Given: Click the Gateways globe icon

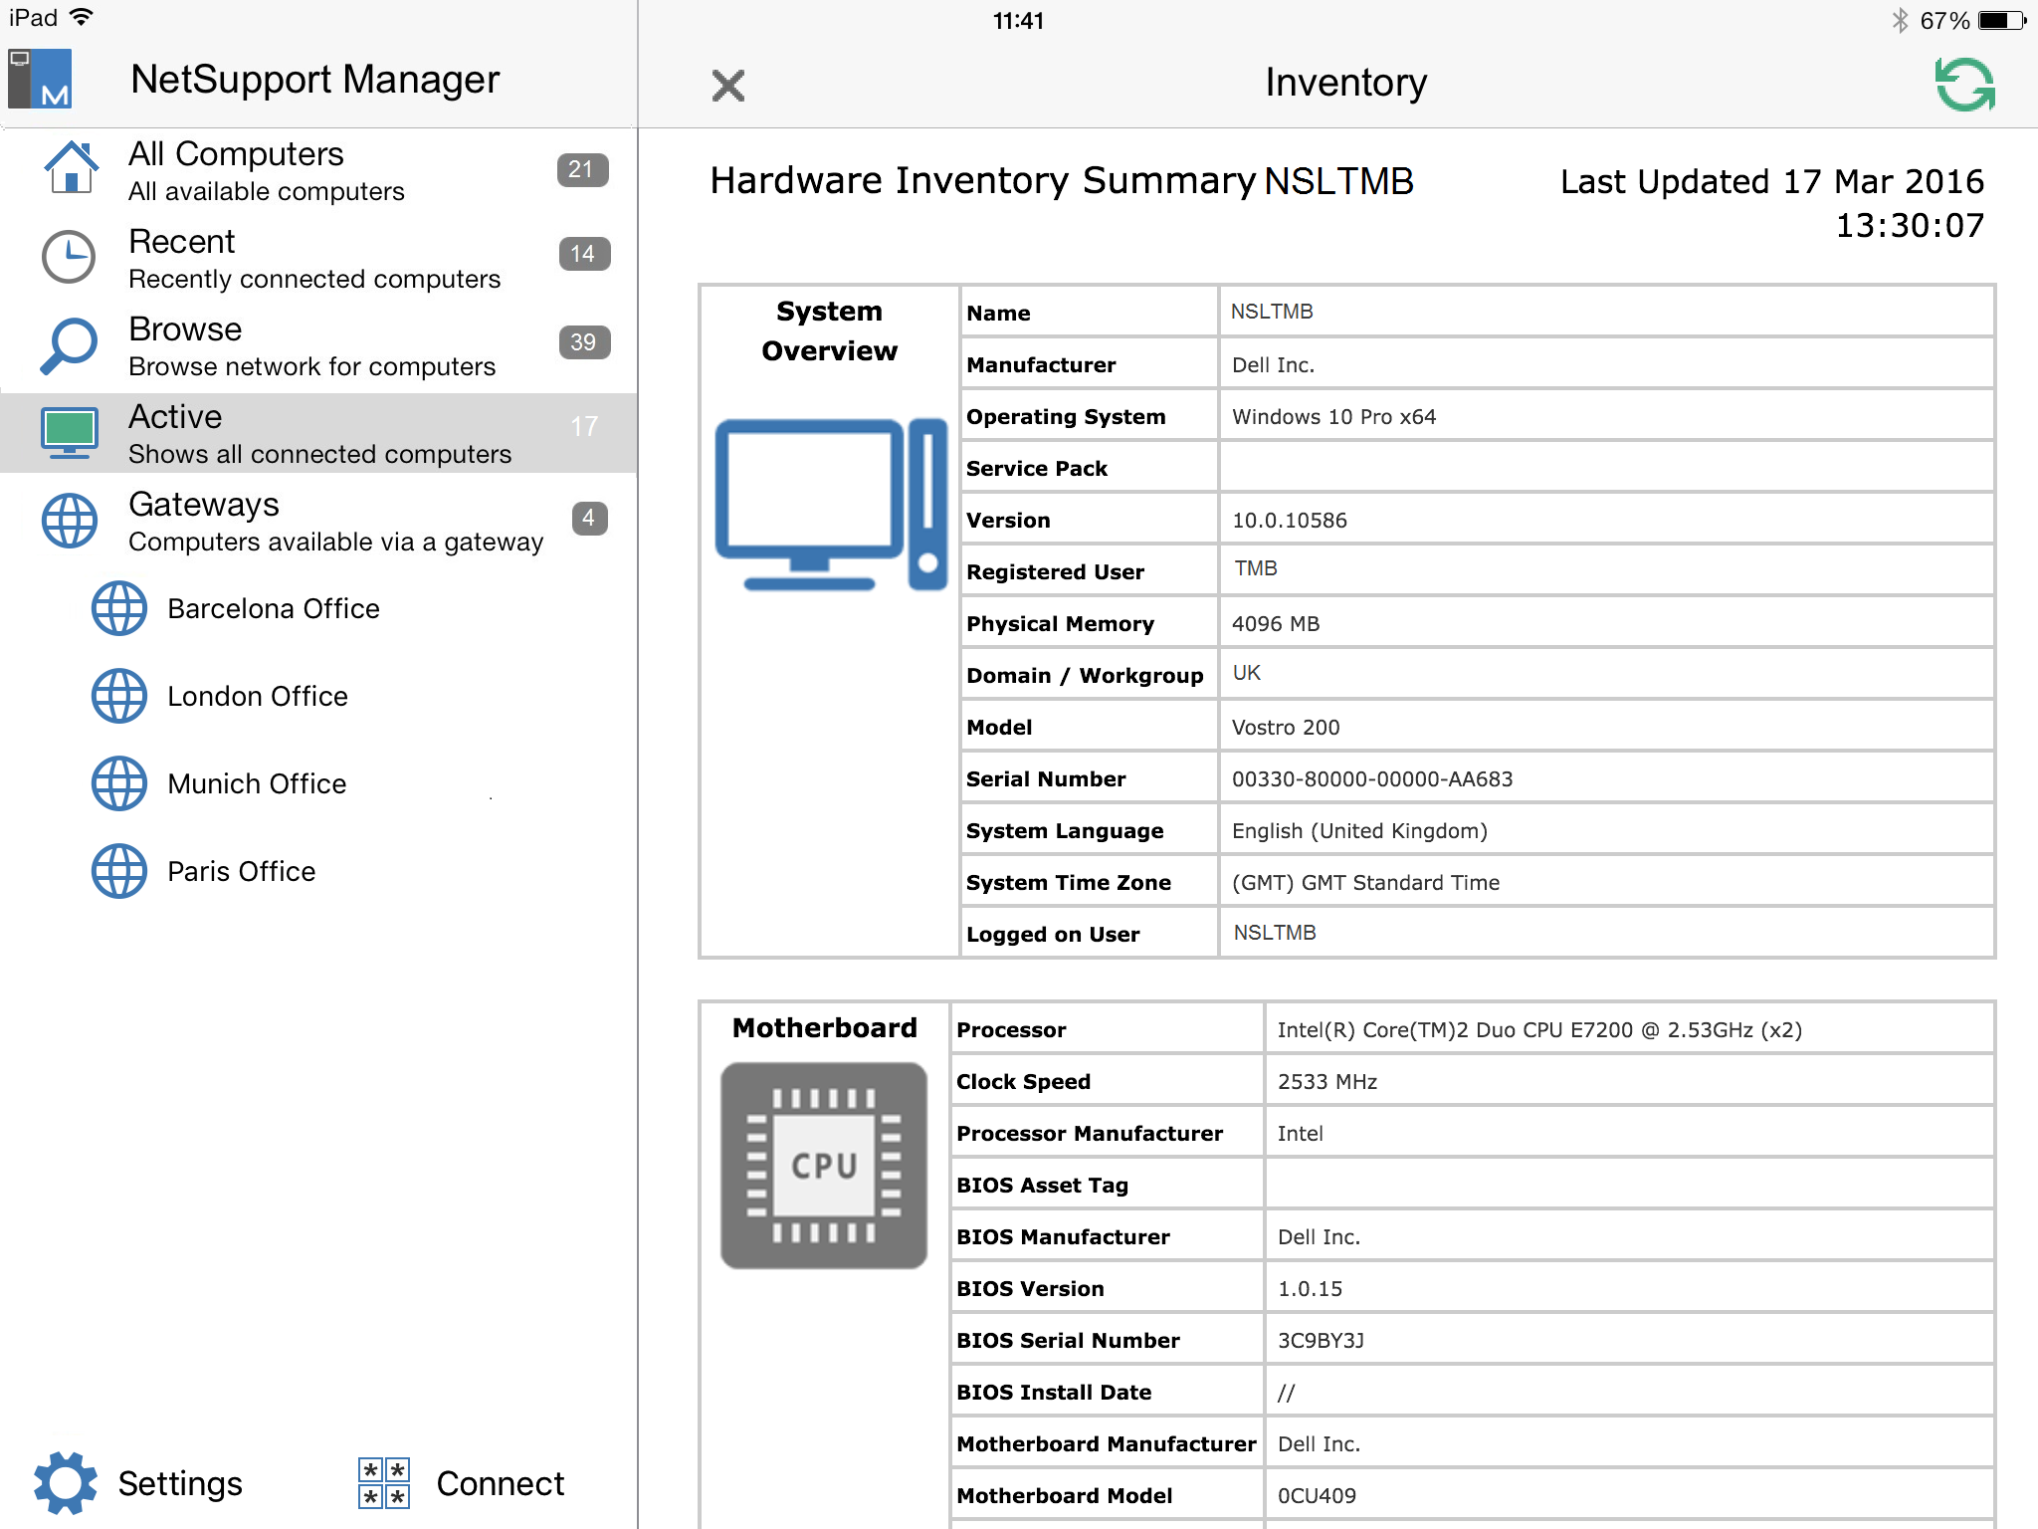Looking at the screenshot, I should coord(69,520).
